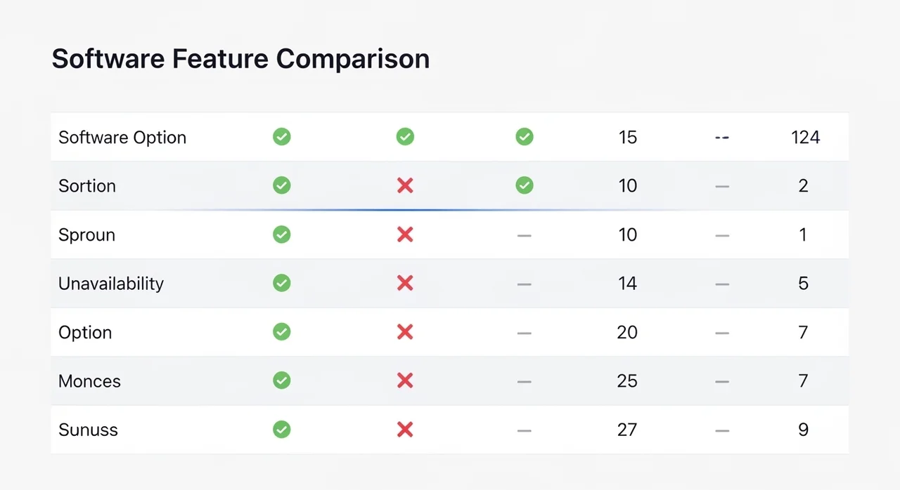The width and height of the screenshot is (900, 490).
Task: Click the third green checkmark in Sortion row
Action: tap(525, 185)
